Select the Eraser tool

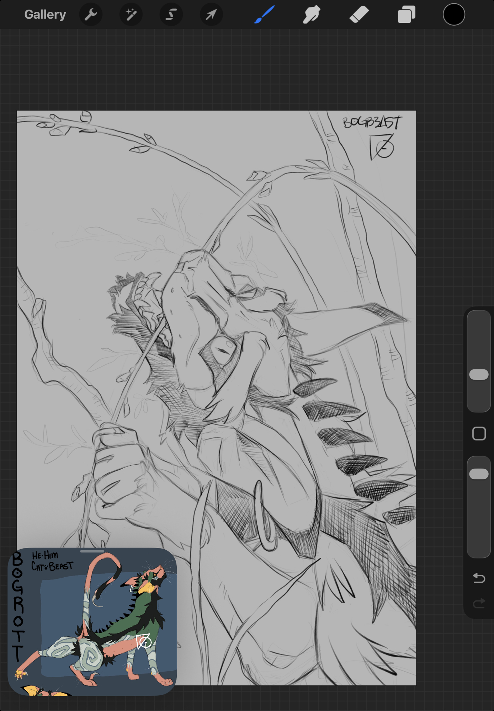(359, 15)
